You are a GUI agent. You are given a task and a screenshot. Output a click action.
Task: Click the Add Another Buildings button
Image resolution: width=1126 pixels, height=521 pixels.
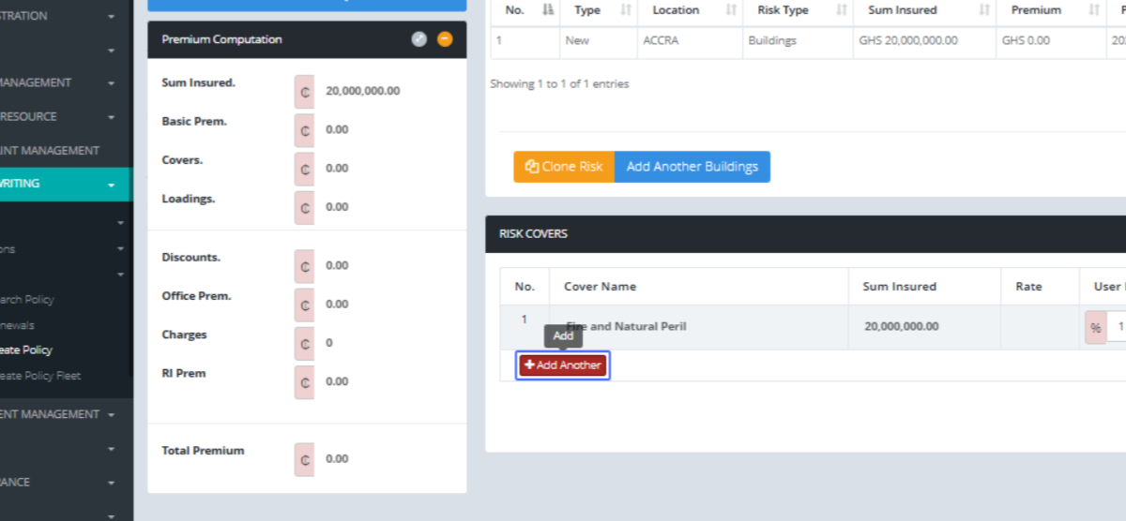692,167
